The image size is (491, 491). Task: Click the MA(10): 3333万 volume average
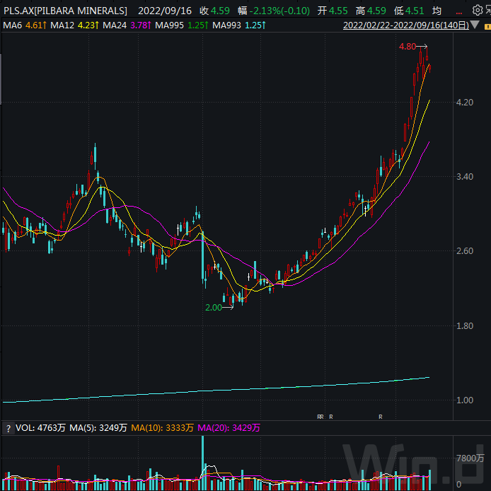(162, 428)
